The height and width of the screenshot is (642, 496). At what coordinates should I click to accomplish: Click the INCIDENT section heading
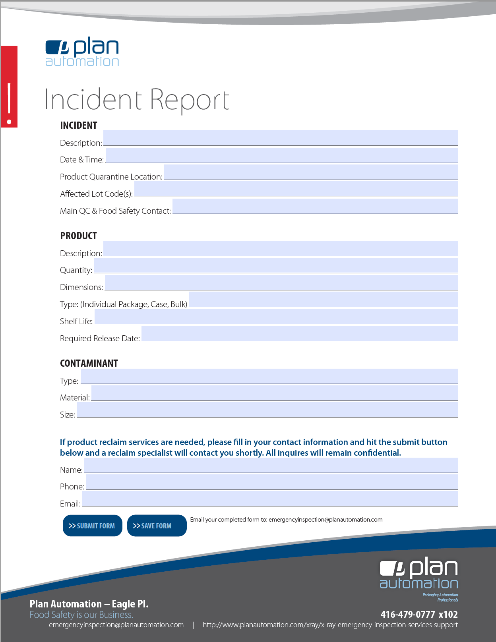(79, 126)
